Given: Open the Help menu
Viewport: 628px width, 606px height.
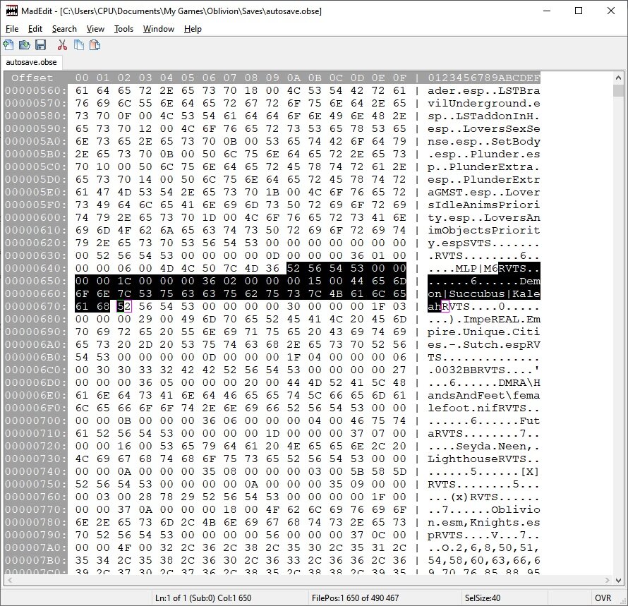Looking at the screenshot, I should click(x=193, y=29).
